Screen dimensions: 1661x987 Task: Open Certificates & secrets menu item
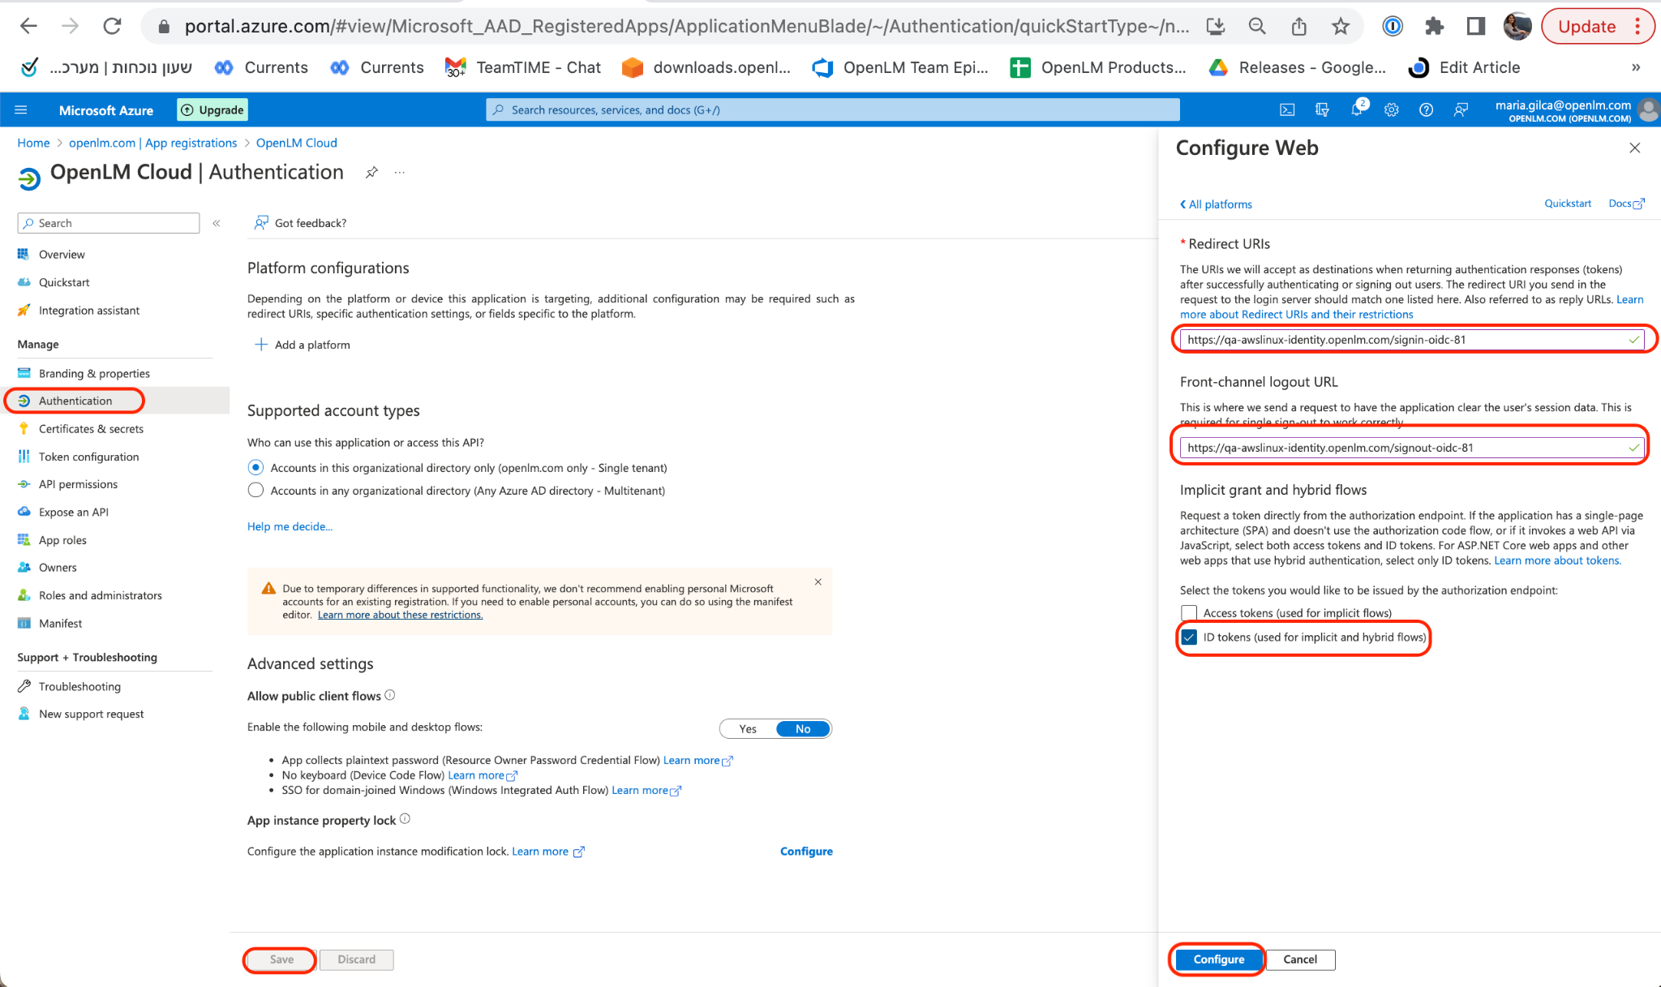91,429
